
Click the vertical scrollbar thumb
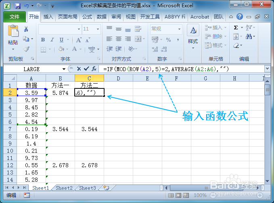pos(267,90)
